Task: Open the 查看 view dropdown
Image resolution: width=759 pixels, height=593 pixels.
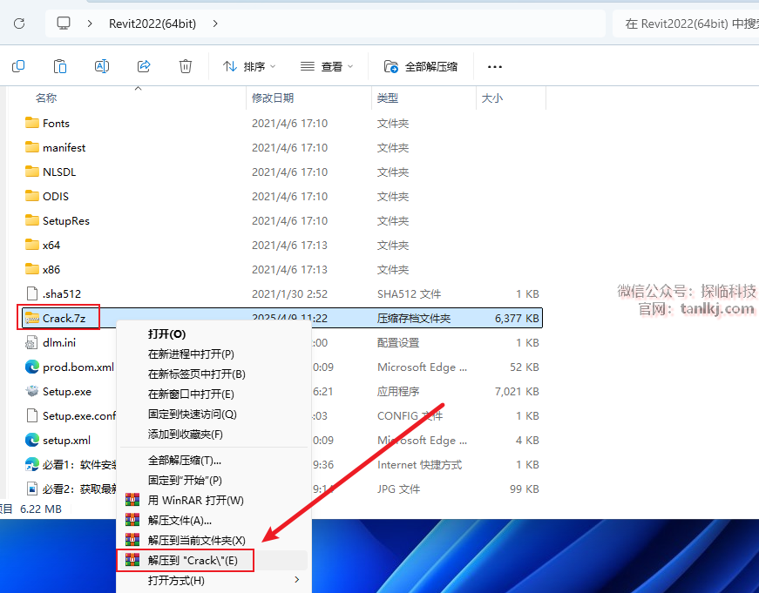Action: (327, 66)
